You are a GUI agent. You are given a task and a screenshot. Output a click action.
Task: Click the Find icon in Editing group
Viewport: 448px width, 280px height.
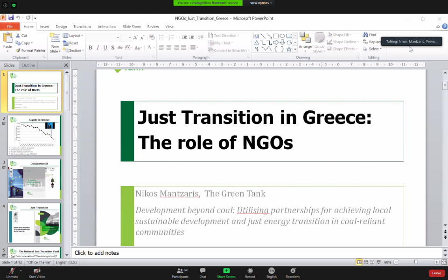pyautogui.click(x=369, y=35)
